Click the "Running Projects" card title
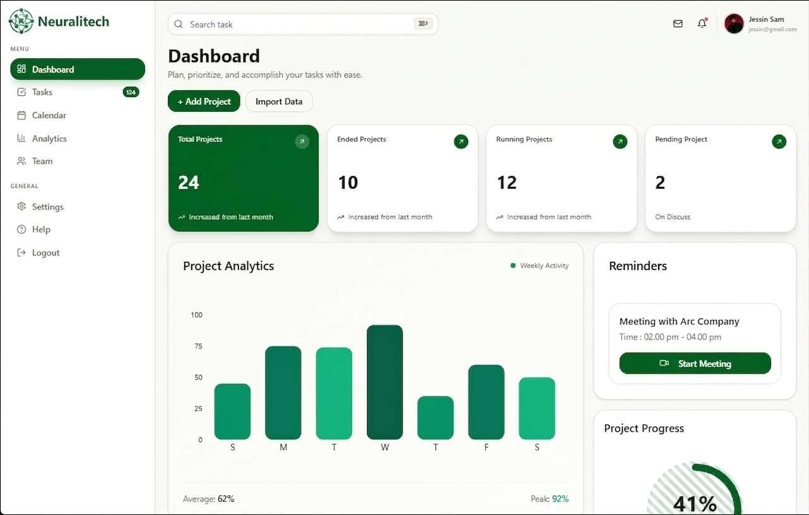This screenshot has width=809, height=515. [524, 139]
